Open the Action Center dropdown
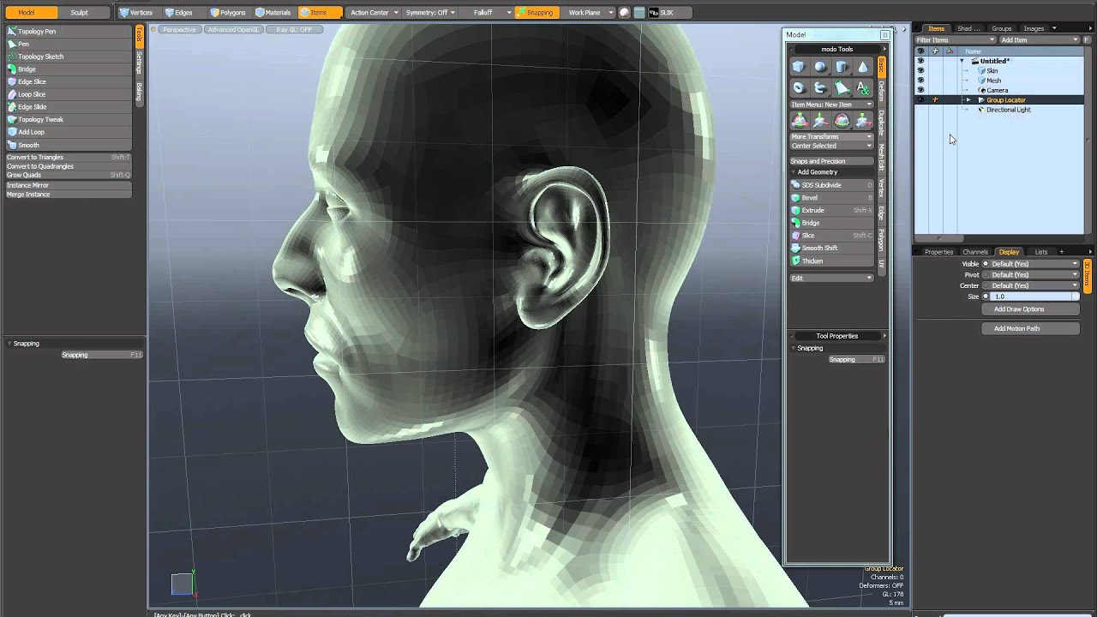Image resolution: width=1097 pixels, height=617 pixels. click(x=374, y=13)
